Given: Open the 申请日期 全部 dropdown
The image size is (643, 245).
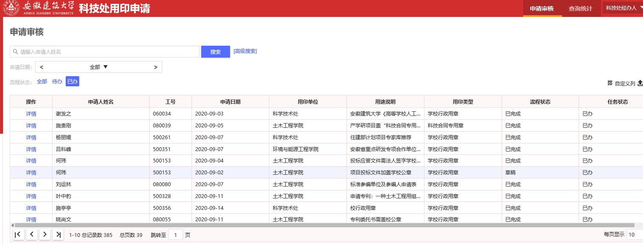Looking at the screenshot, I should (x=99, y=67).
